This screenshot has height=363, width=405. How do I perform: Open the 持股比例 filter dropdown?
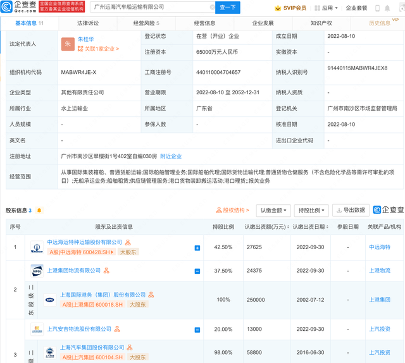point(311,211)
